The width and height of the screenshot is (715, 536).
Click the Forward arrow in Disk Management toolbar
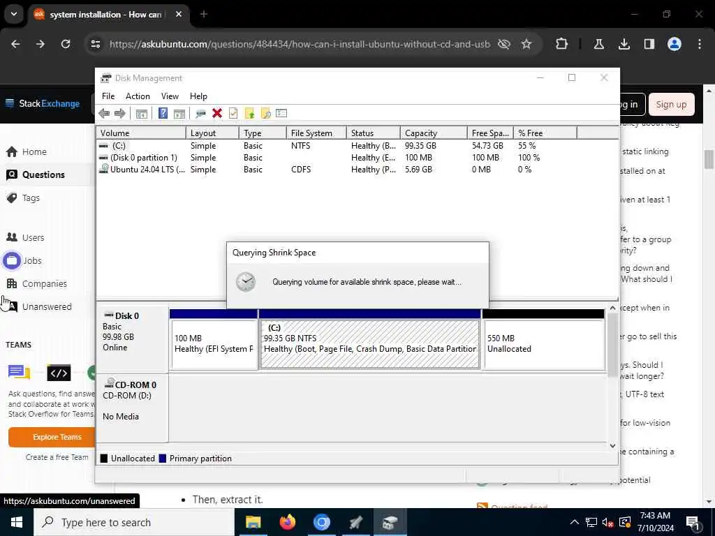point(120,114)
